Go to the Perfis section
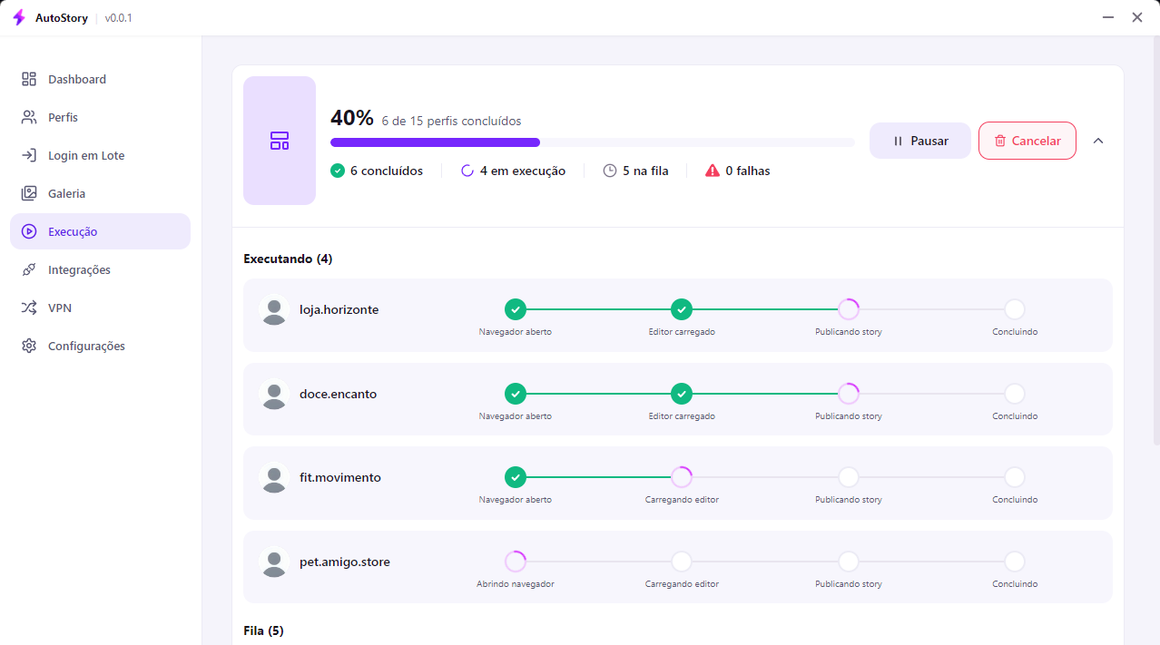Screen dimensions: 1160x645 click(100, 117)
